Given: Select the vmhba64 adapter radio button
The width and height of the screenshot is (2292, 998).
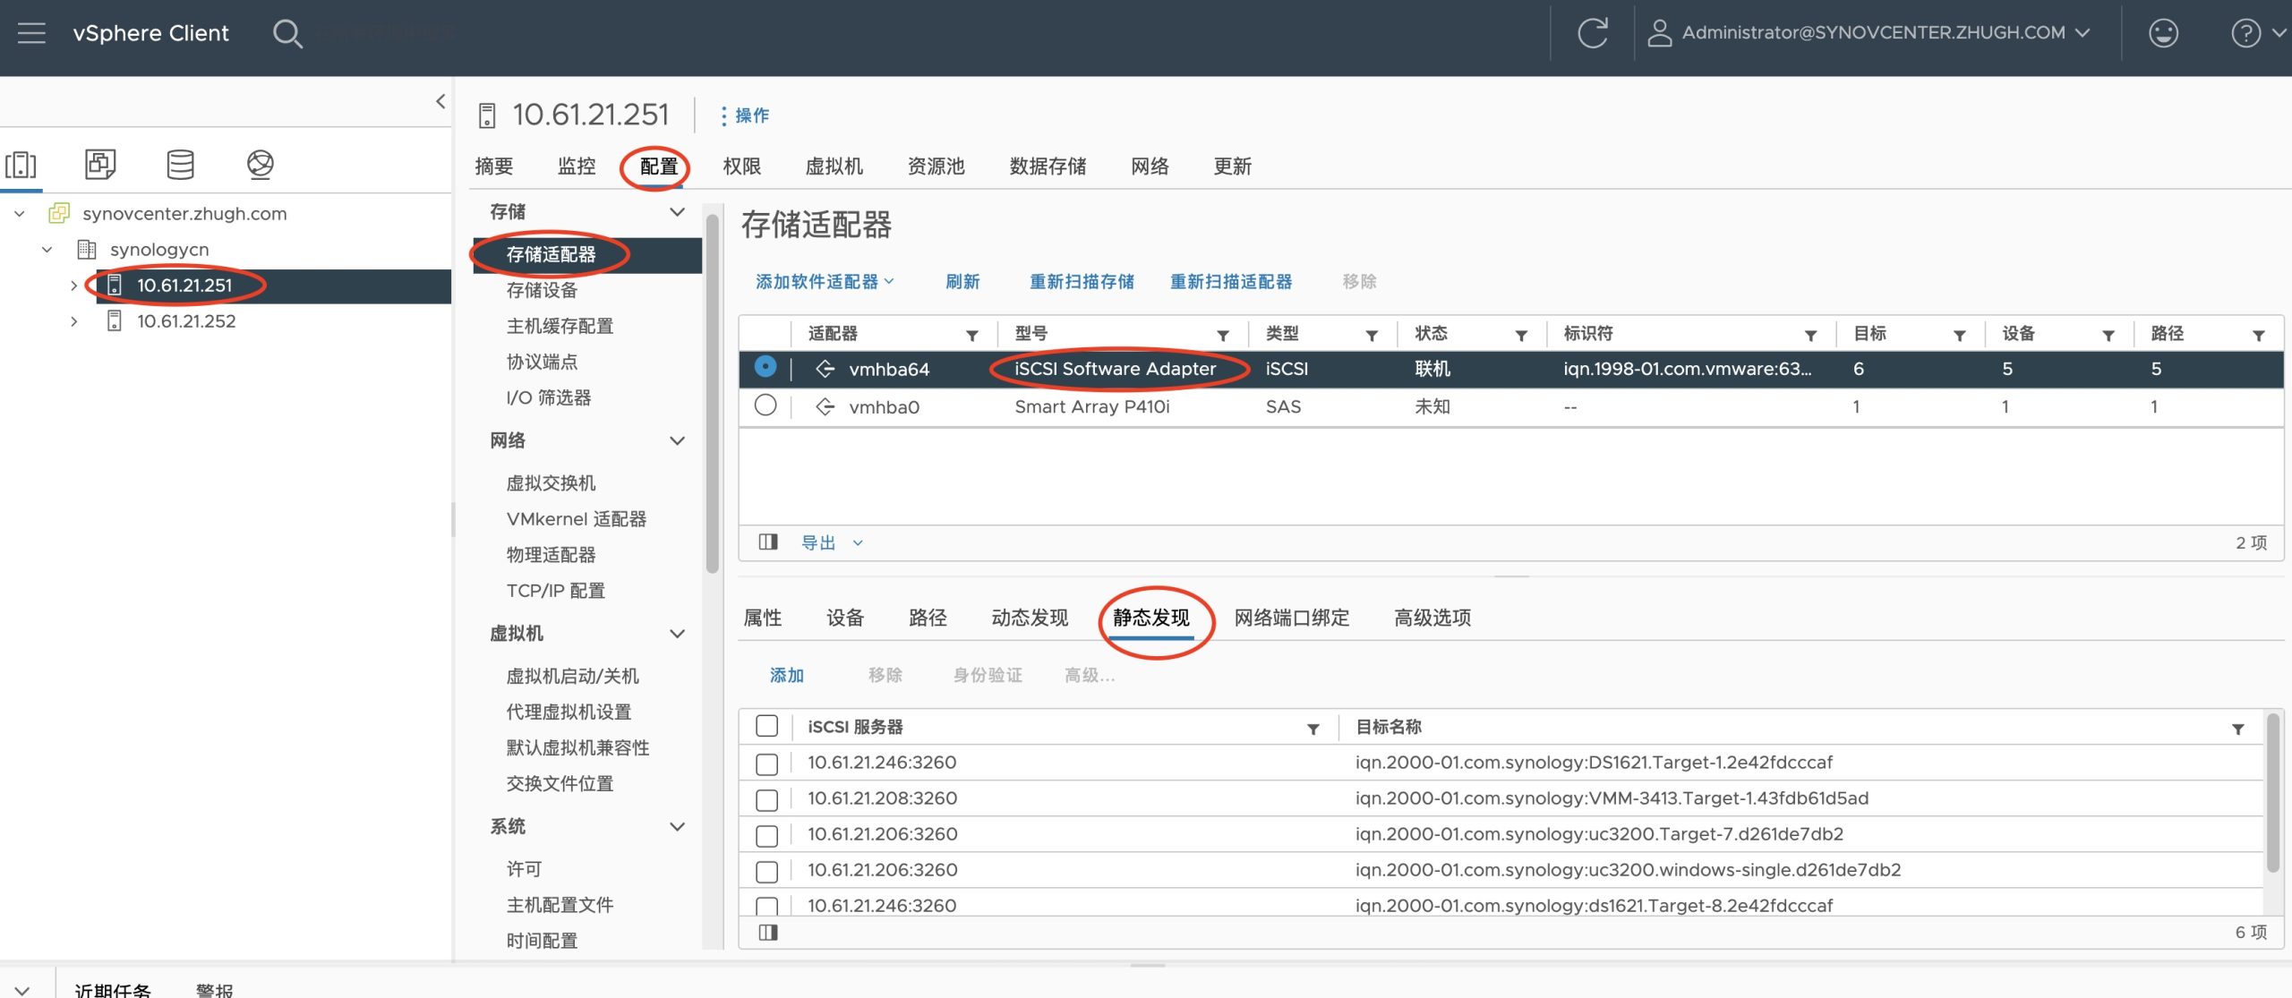Looking at the screenshot, I should 765,367.
